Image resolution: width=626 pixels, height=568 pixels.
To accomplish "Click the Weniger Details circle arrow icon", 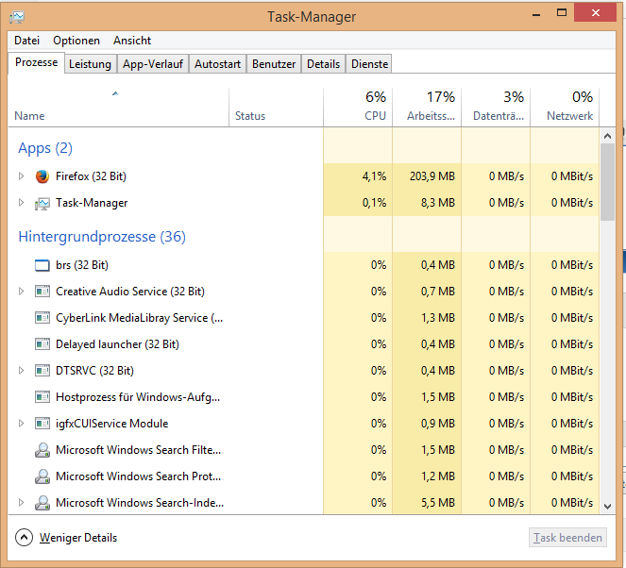I will tap(24, 537).
